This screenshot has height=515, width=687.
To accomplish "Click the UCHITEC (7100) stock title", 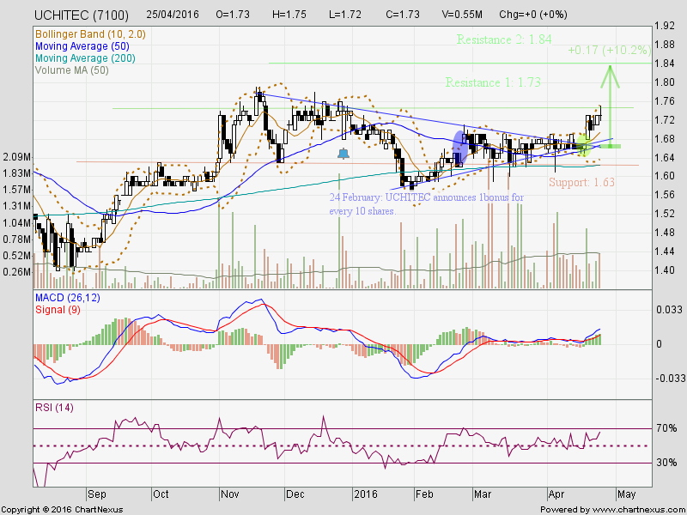I will point(82,15).
